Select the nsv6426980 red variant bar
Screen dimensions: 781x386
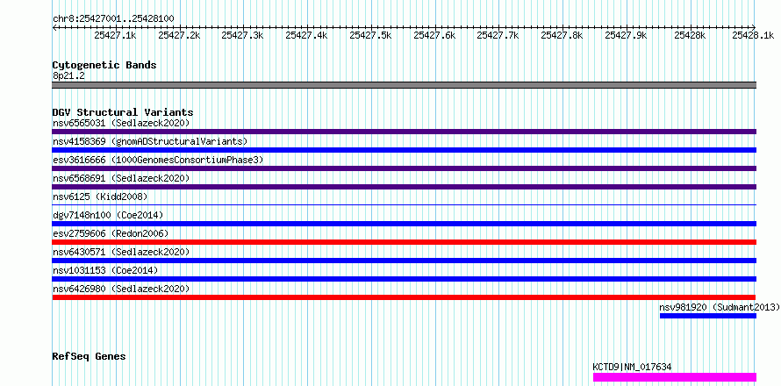404,297
